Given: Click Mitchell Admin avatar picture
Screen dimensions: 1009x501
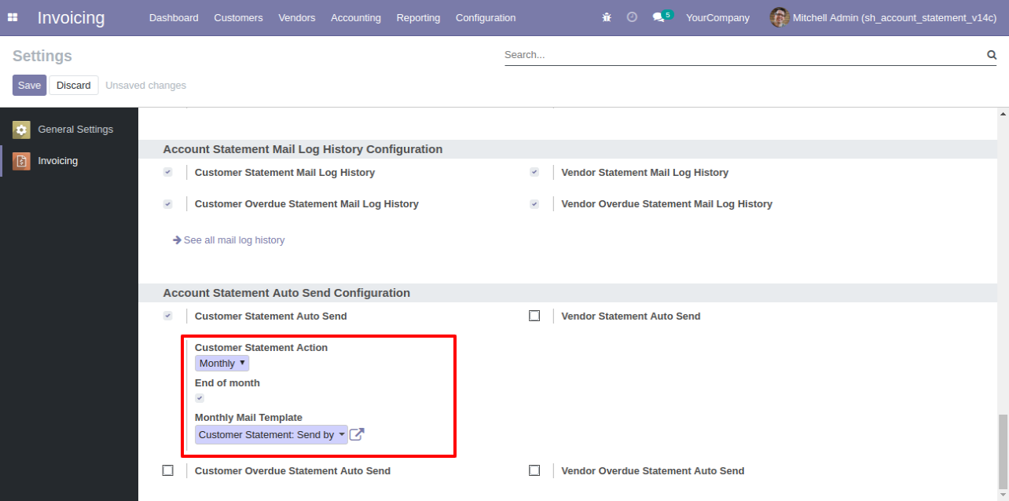Looking at the screenshot, I should pyautogui.click(x=780, y=17).
